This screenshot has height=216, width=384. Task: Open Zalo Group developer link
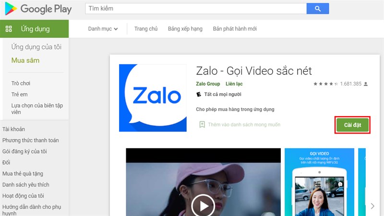click(x=208, y=84)
